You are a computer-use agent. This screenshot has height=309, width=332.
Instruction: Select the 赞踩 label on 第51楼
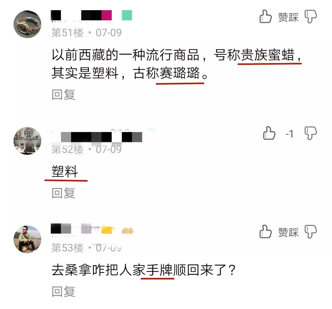click(288, 17)
